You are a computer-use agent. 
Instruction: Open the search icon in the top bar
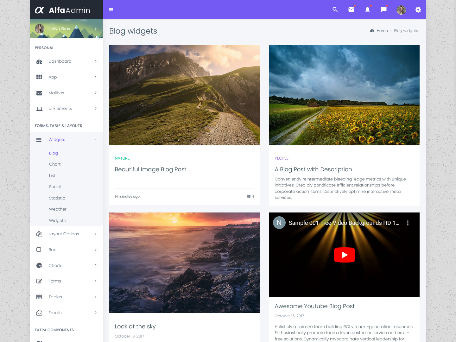coord(335,10)
